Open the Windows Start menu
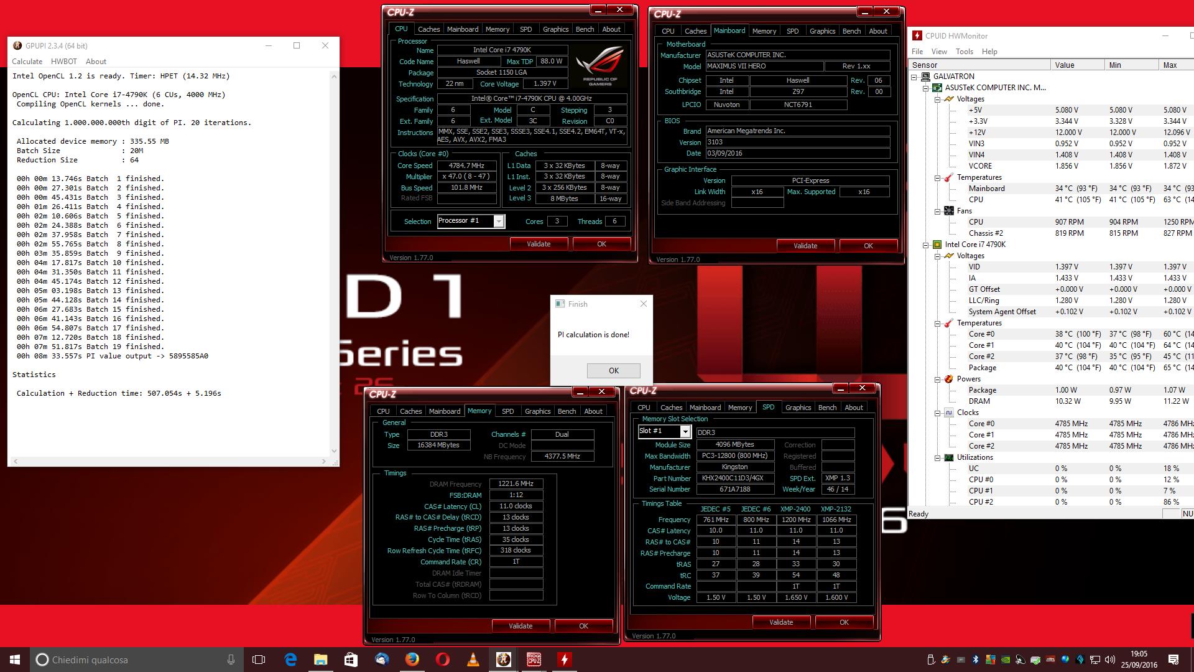 [x=15, y=660]
